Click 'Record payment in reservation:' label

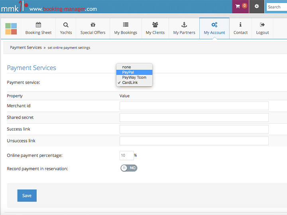coord(37,169)
